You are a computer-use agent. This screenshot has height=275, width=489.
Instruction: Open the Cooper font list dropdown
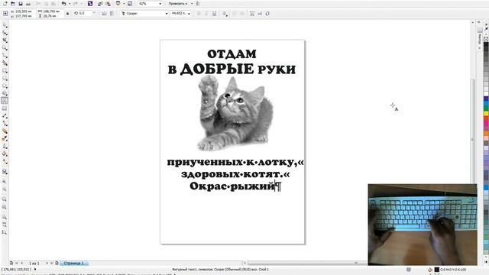pyautogui.click(x=167, y=14)
